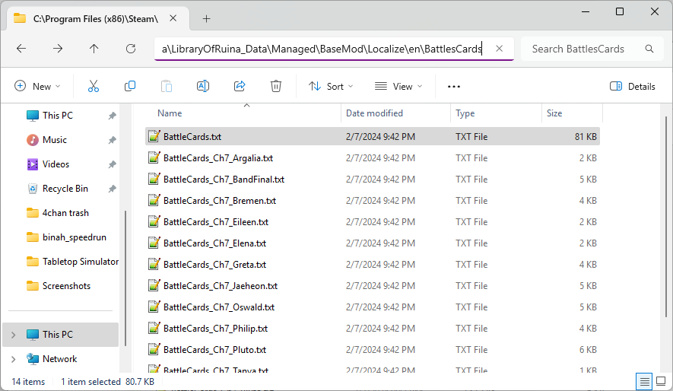This screenshot has height=391, width=673.
Task: Click the Share icon
Action: point(239,86)
